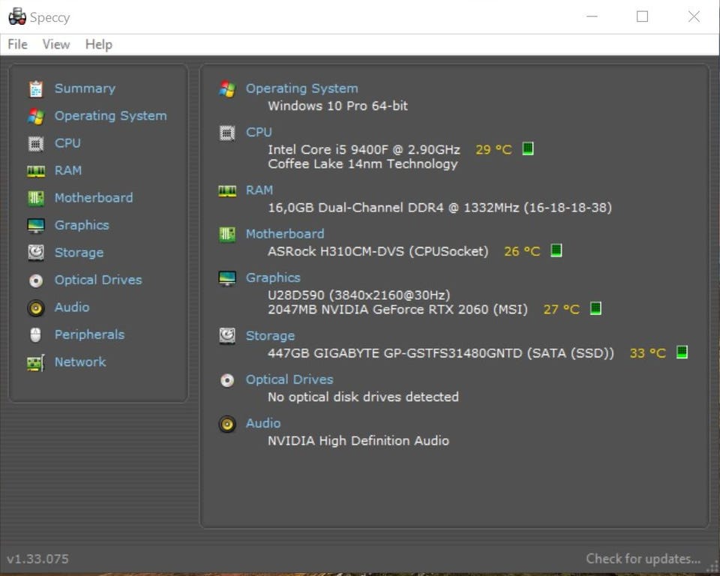Viewport: 720px width, 576px height.
Task: Click the Speccy app icon in title bar
Action: tap(17, 17)
